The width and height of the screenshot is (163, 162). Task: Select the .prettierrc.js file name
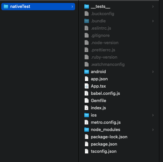[103, 50]
